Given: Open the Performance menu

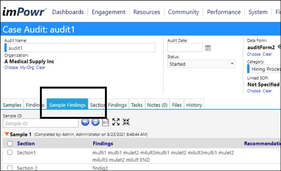Looking at the screenshot, I should [224, 12].
